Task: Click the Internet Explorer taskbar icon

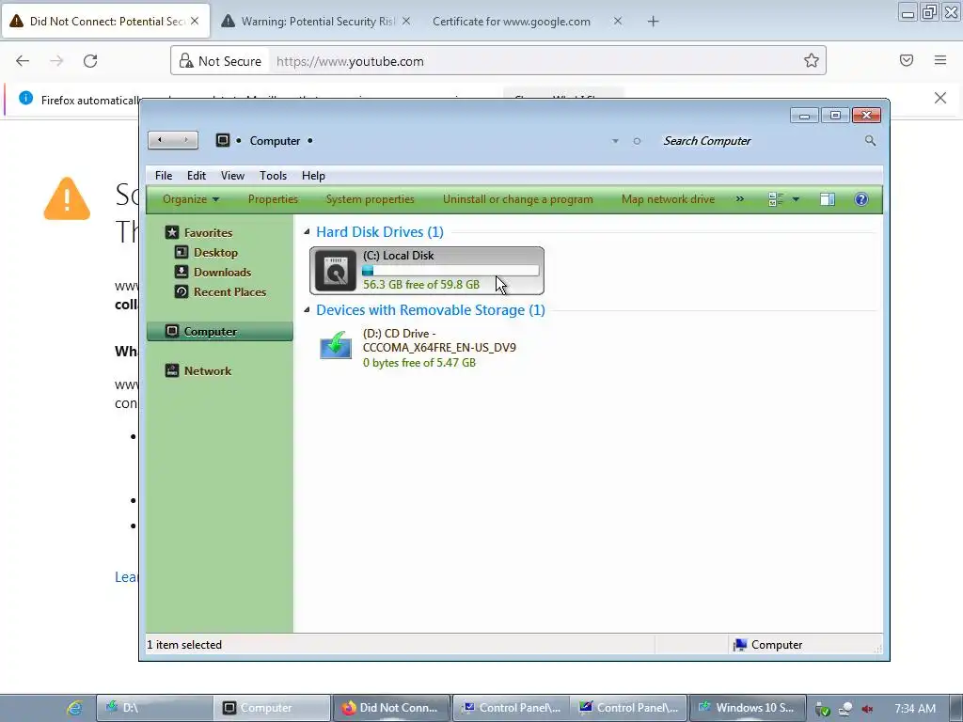Action: click(x=75, y=708)
